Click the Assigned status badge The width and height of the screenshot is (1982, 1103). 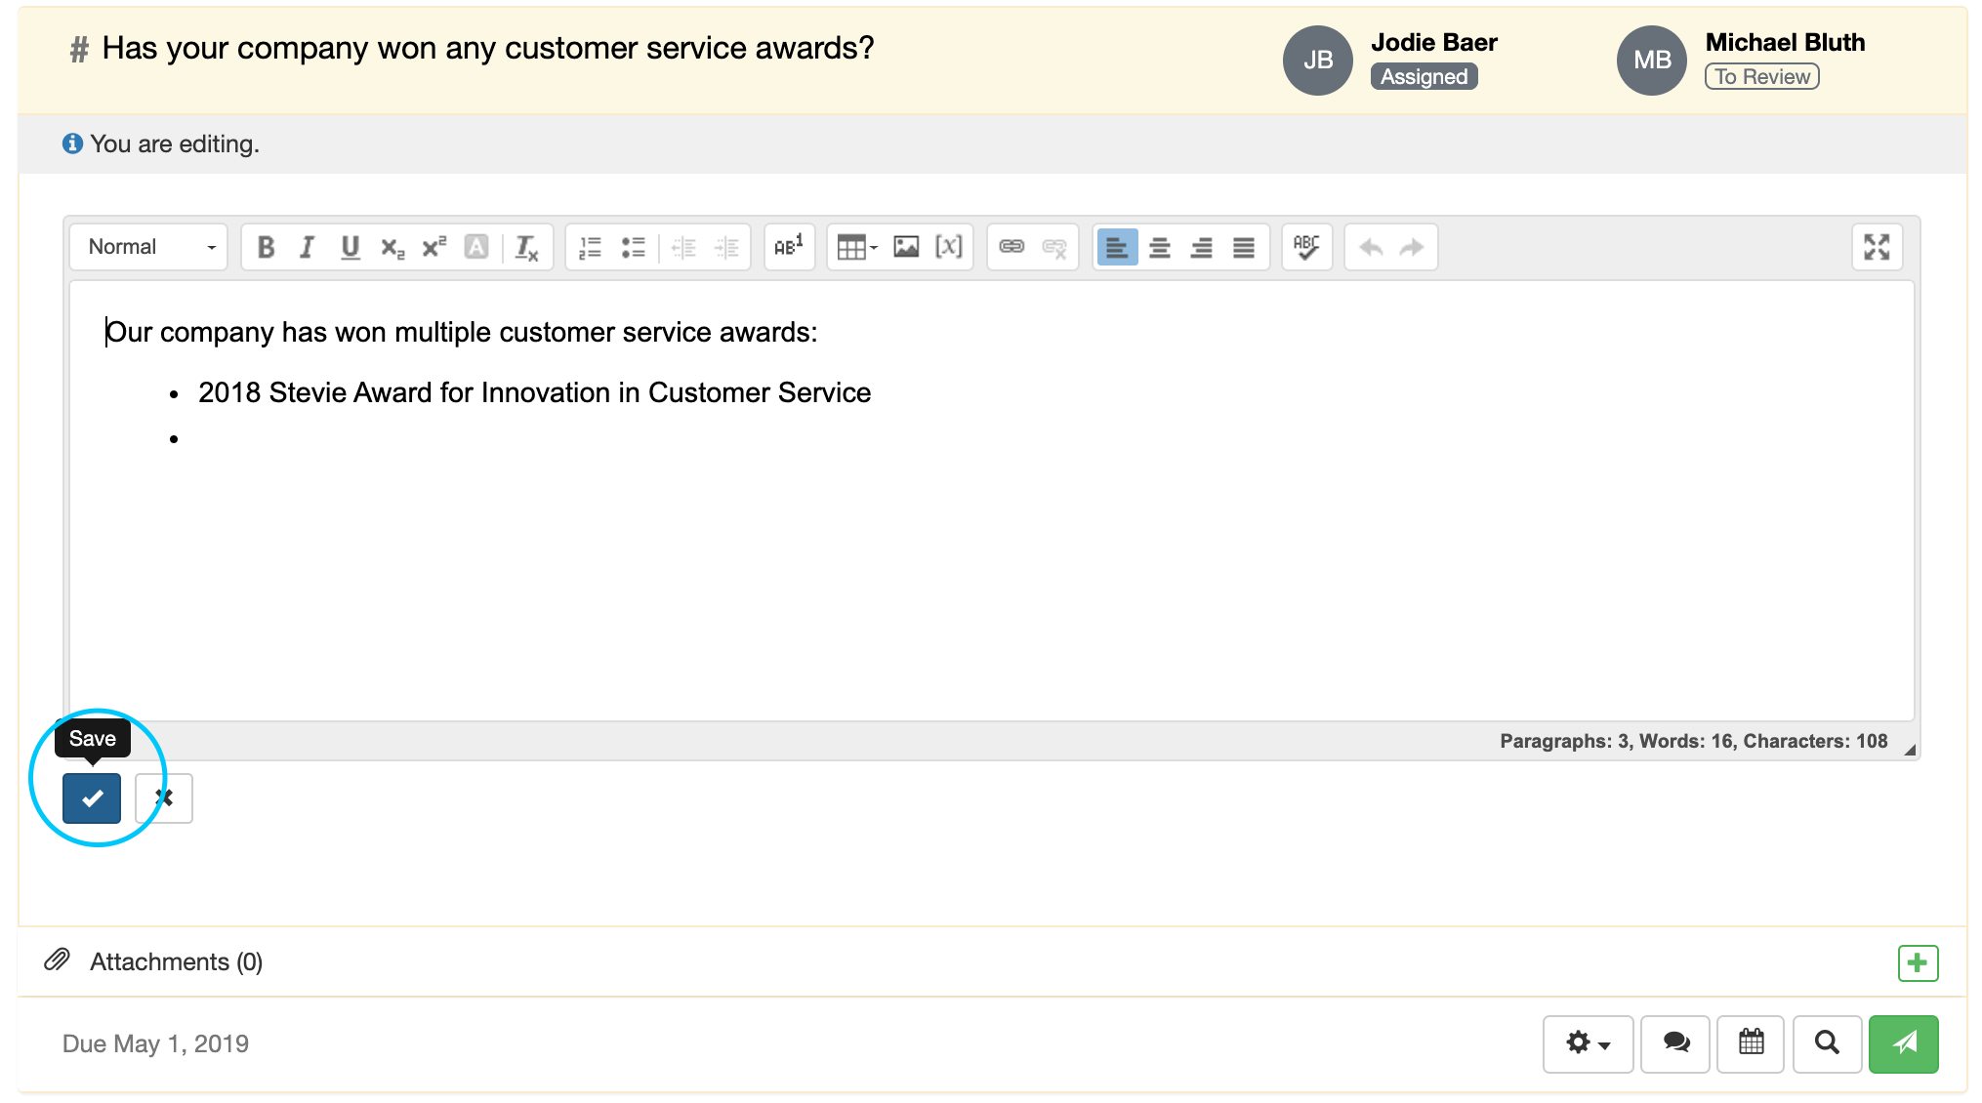pyautogui.click(x=1424, y=77)
